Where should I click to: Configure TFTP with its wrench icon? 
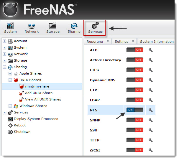coord(151,140)
